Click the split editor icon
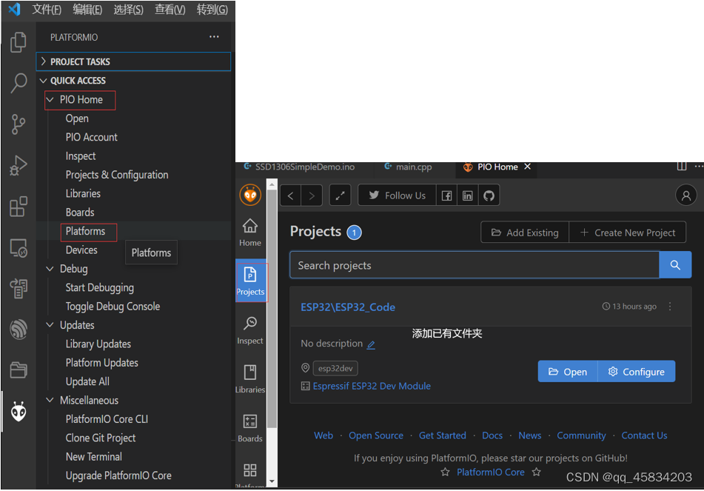 pos(682,166)
